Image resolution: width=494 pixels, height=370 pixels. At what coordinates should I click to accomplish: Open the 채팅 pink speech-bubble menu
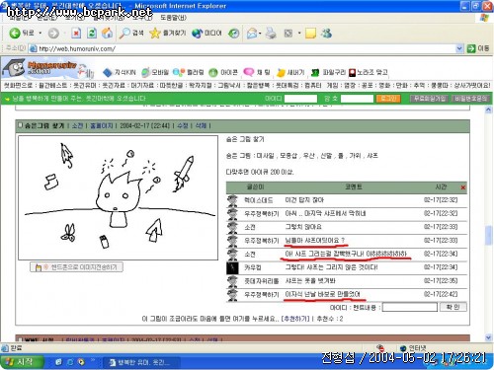[257, 72]
